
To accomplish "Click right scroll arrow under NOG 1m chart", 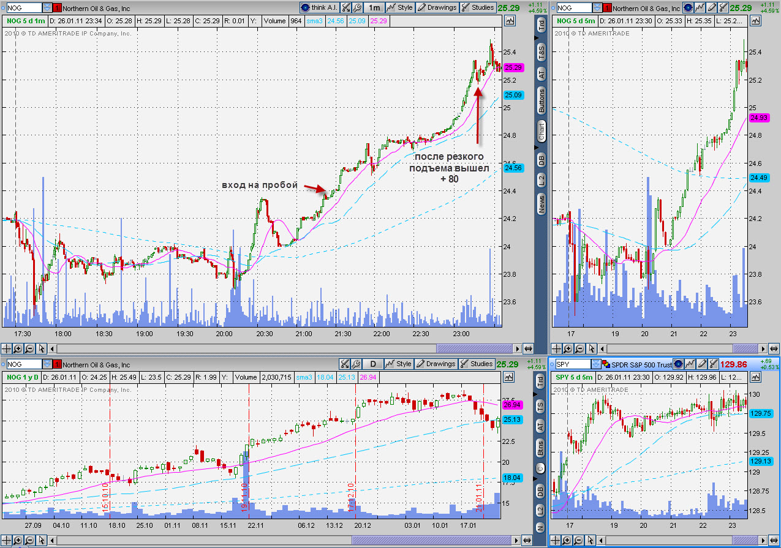I will point(518,348).
